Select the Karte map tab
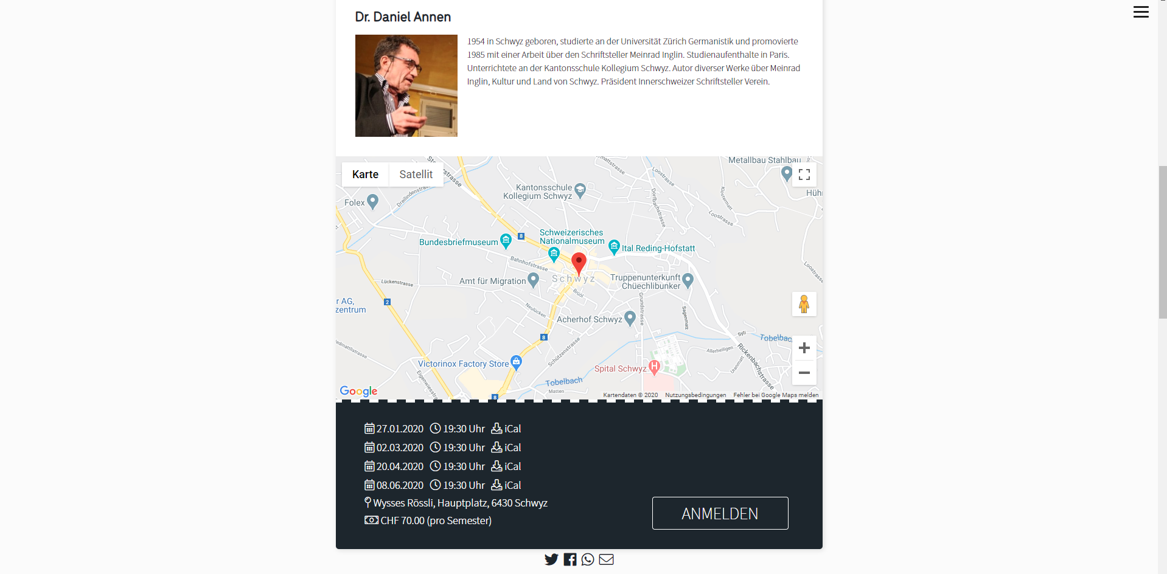 coord(365,175)
